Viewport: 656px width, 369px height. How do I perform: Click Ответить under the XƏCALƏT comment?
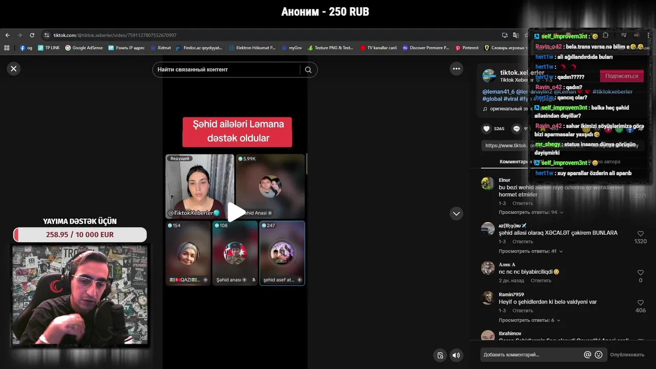(523, 242)
